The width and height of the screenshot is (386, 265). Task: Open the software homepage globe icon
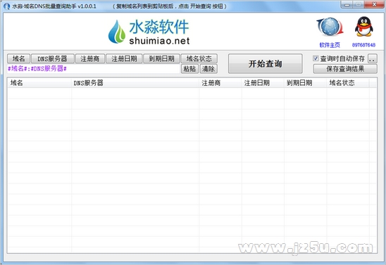(x=330, y=27)
